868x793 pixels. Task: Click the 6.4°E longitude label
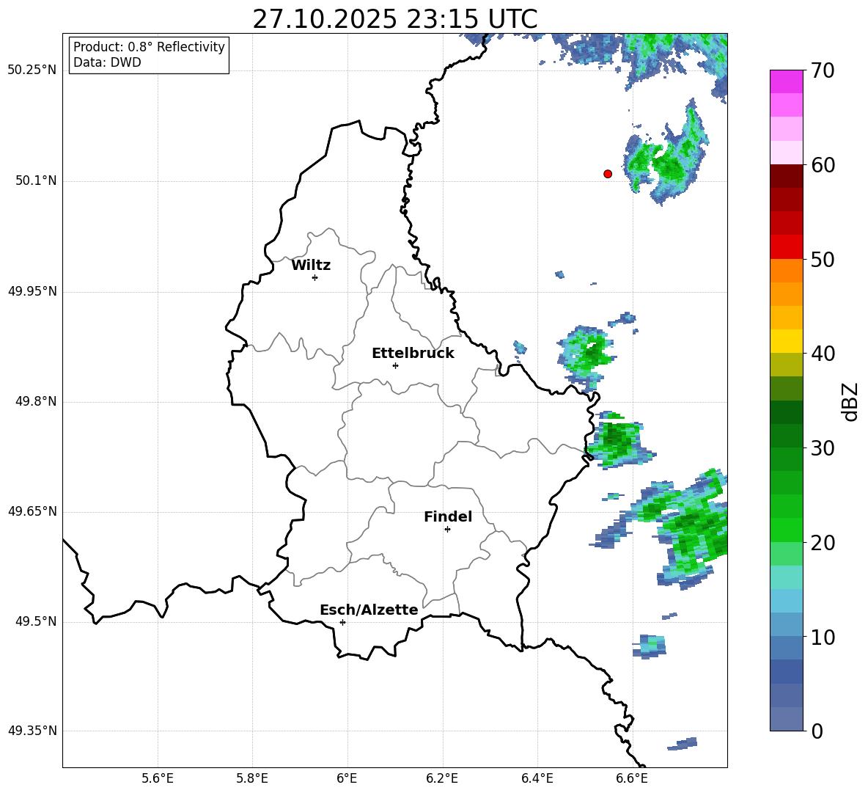[537, 778]
